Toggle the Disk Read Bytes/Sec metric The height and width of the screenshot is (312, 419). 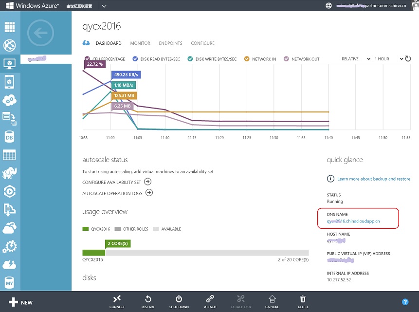pyautogui.click(x=135, y=59)
